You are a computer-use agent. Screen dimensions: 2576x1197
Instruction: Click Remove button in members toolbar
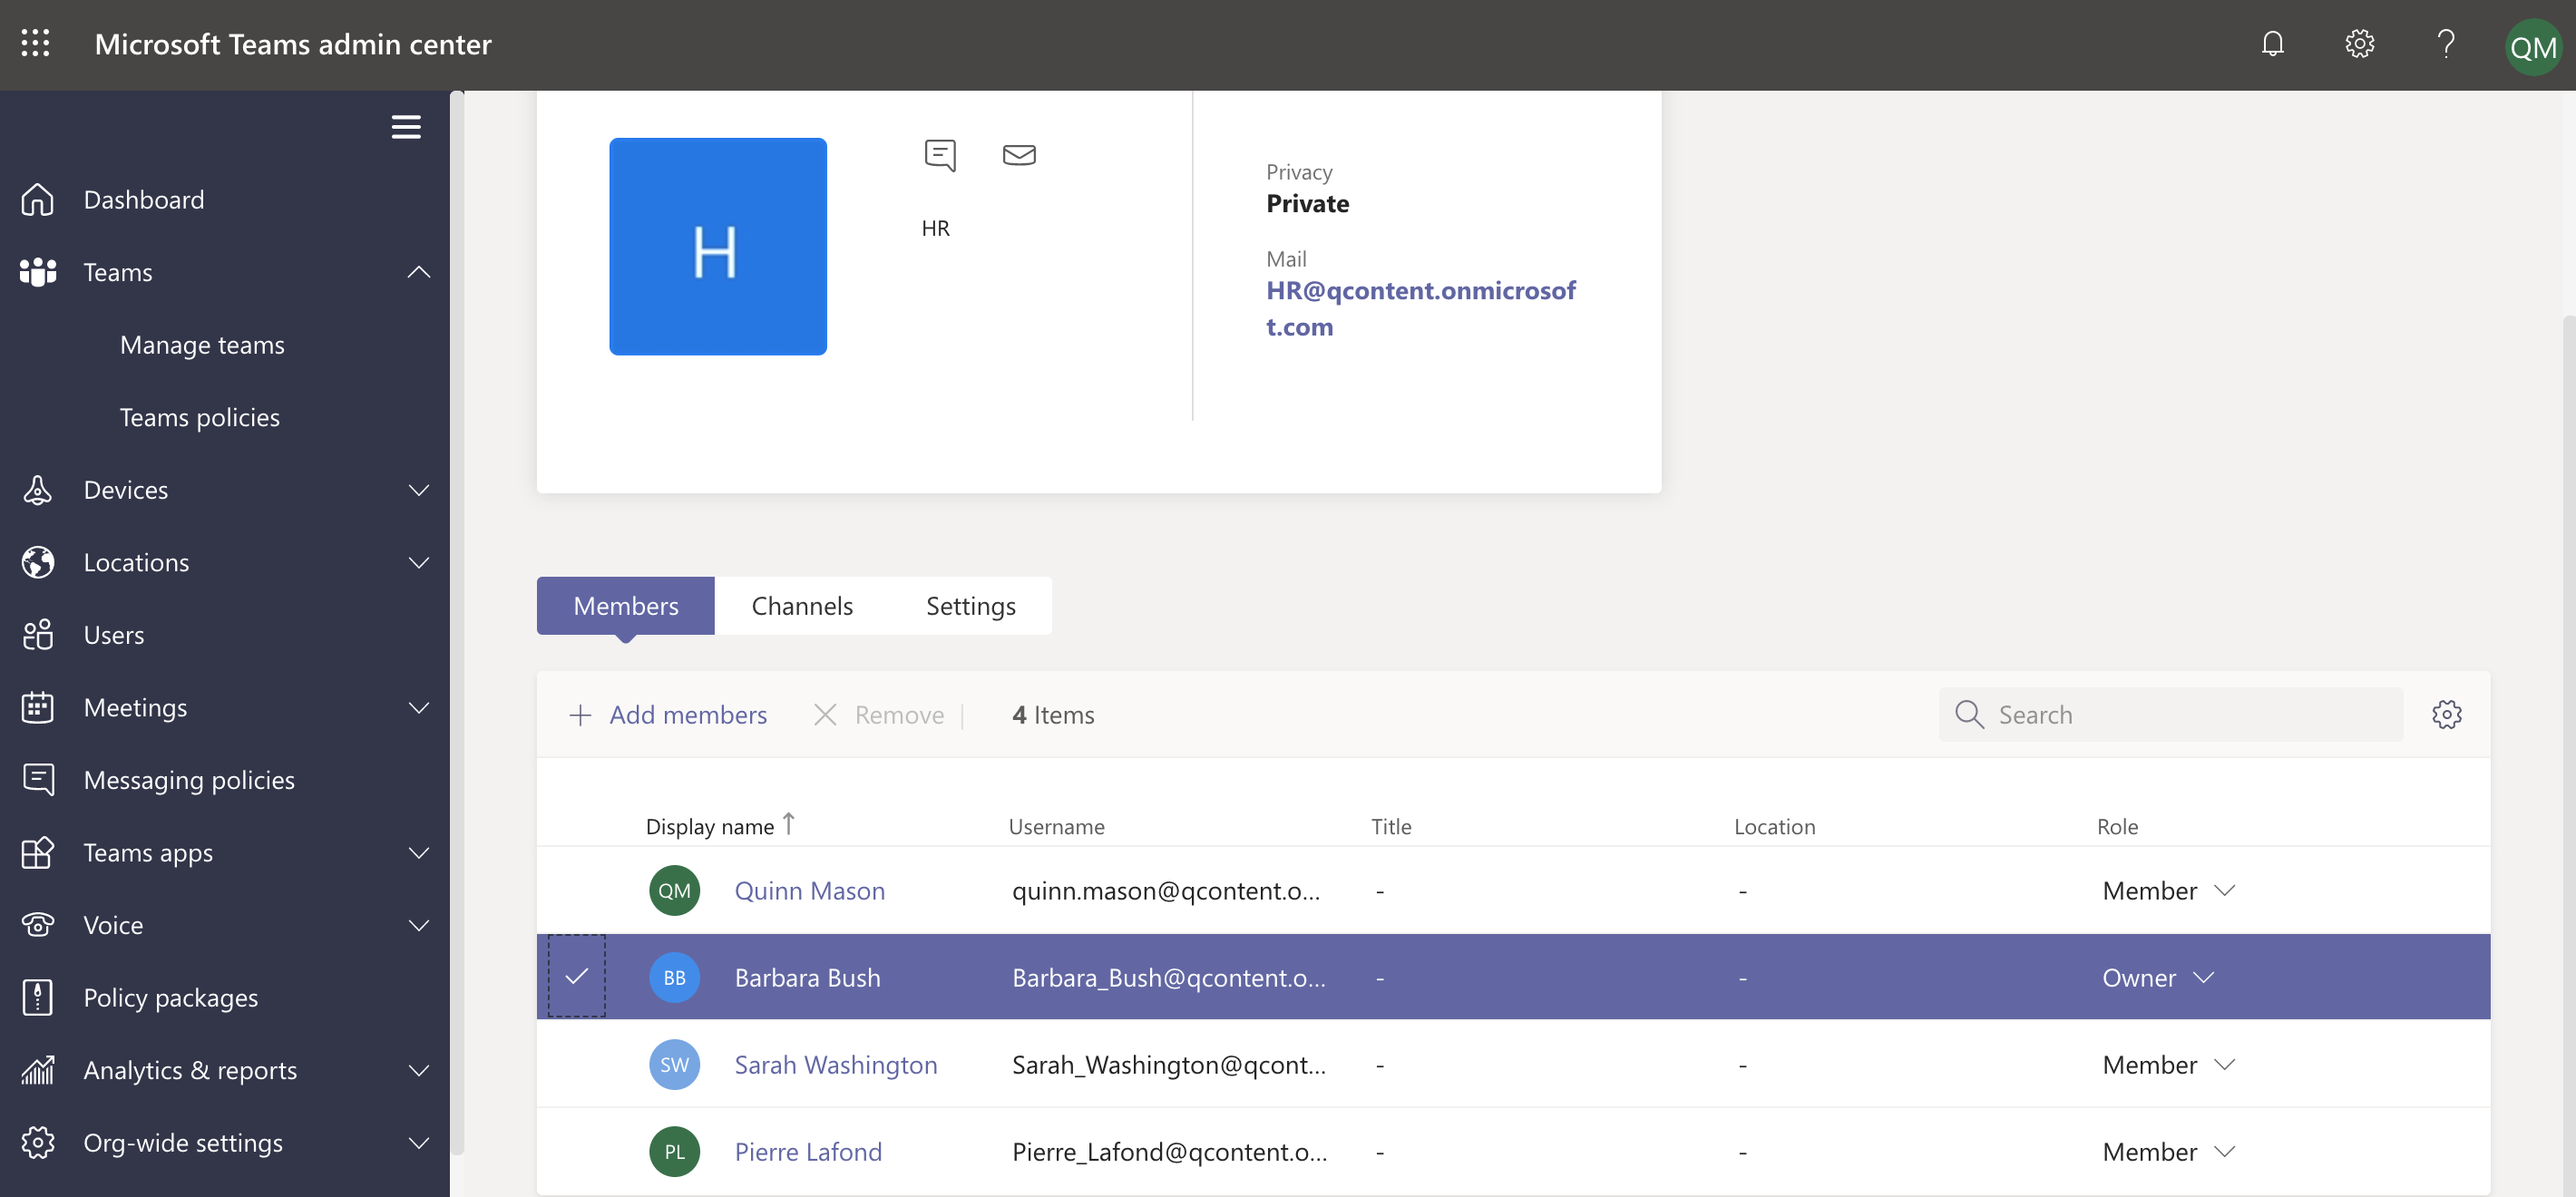tap(879, 713)
